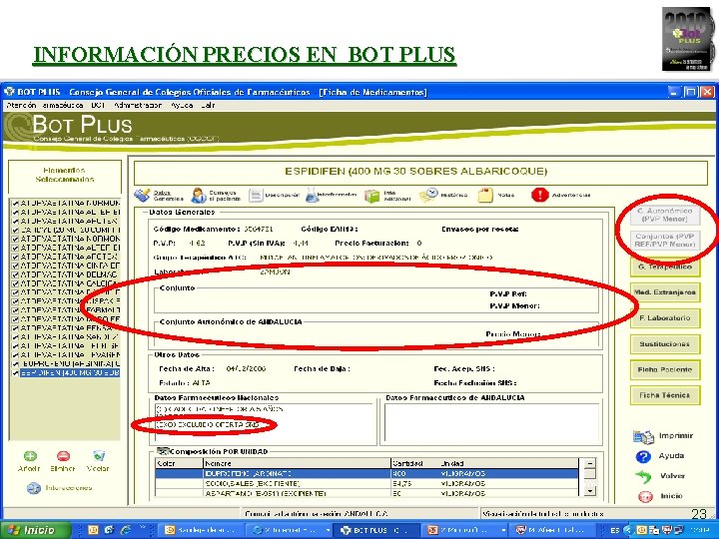The image size is (719, 539).
Task: Uncheck the IBUPROFENO (ARGININA) checkbox
Action: pos(15,364)
